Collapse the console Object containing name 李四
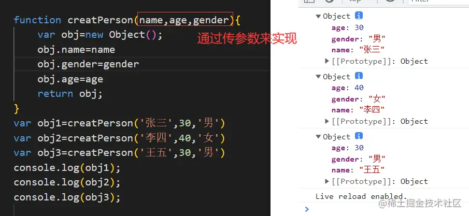The height and width of the screenshot is (216, 469). tap(318, 77)
